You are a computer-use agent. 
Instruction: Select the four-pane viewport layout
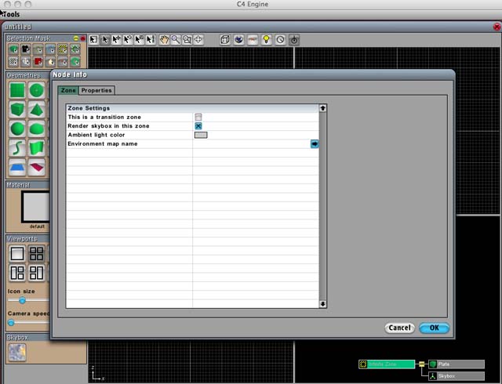36,253
